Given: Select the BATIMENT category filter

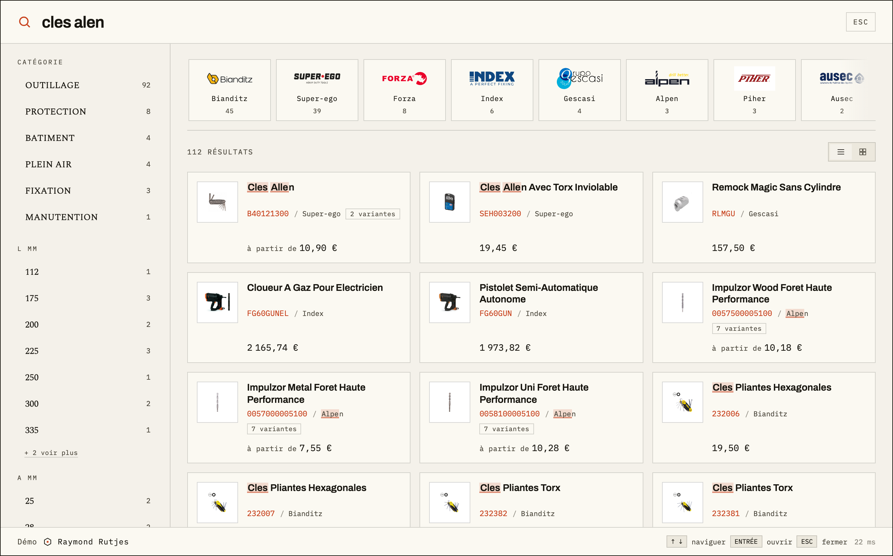Looking at the screenshot, I should (x=87, y=138).
